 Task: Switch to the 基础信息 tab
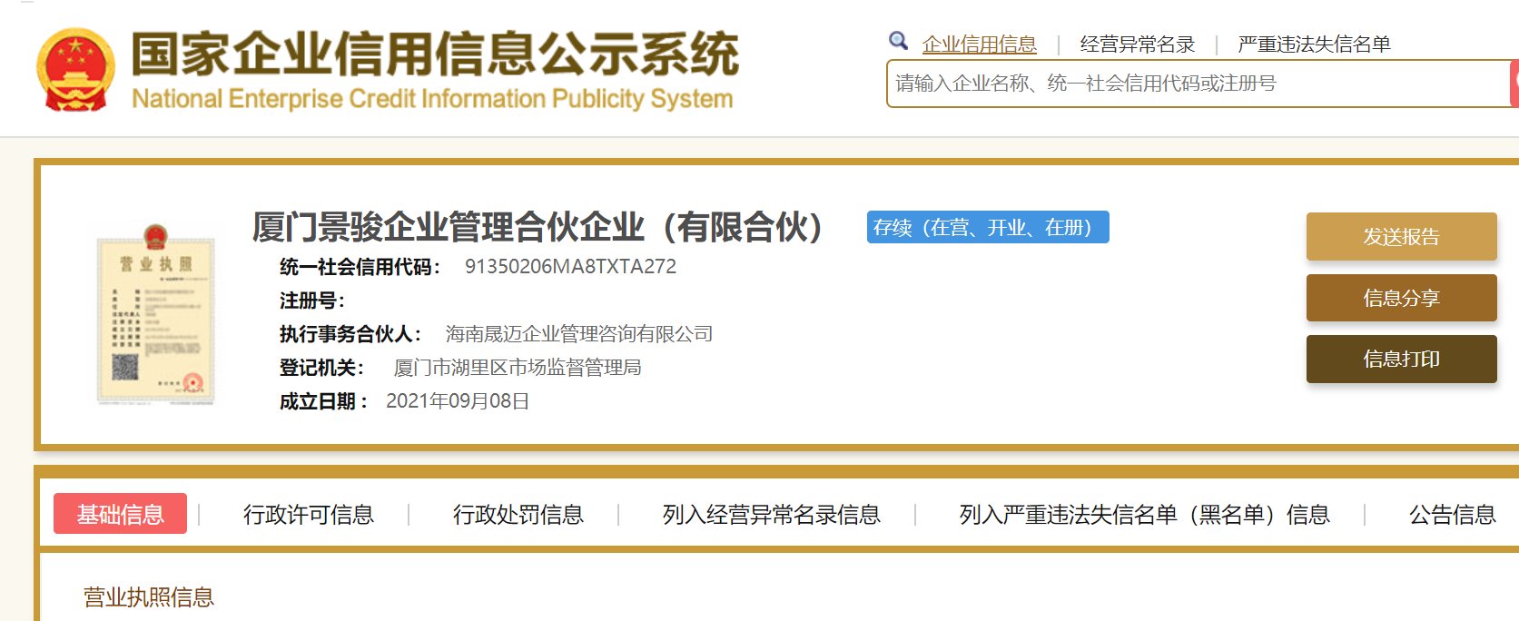[120, 514]
